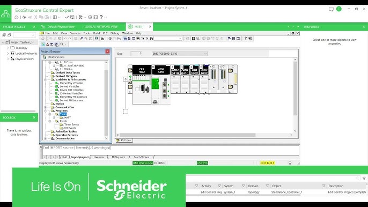This screenshot has width=368, height=207.
Task: Click the System Project search field
Action: [24, 35]
